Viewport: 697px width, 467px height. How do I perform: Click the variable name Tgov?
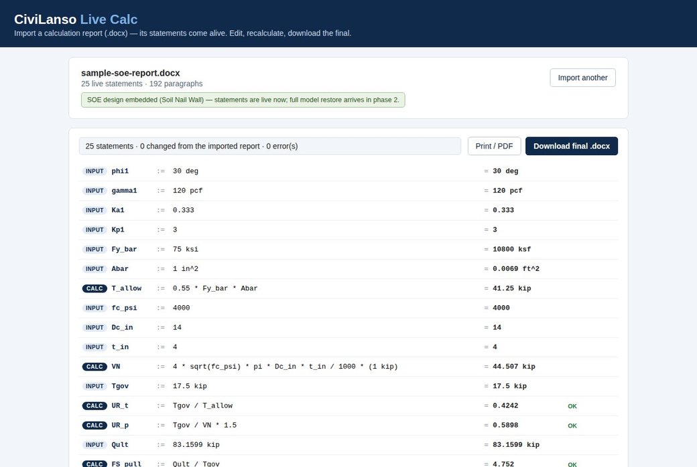click(120, 386)
